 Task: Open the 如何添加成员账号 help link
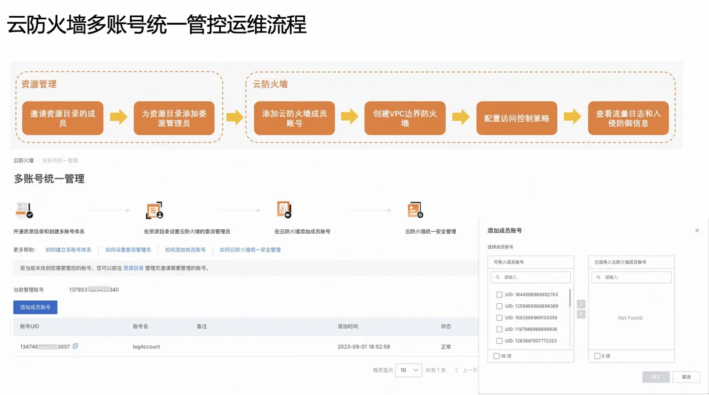[185, 250]
